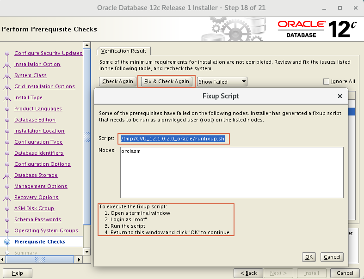Confirm the Fixup Script dialog with OK
This screenshot has width=364, height=279.
(x=308, y=257)
